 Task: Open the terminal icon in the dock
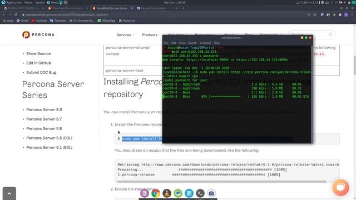pos(200,193)
